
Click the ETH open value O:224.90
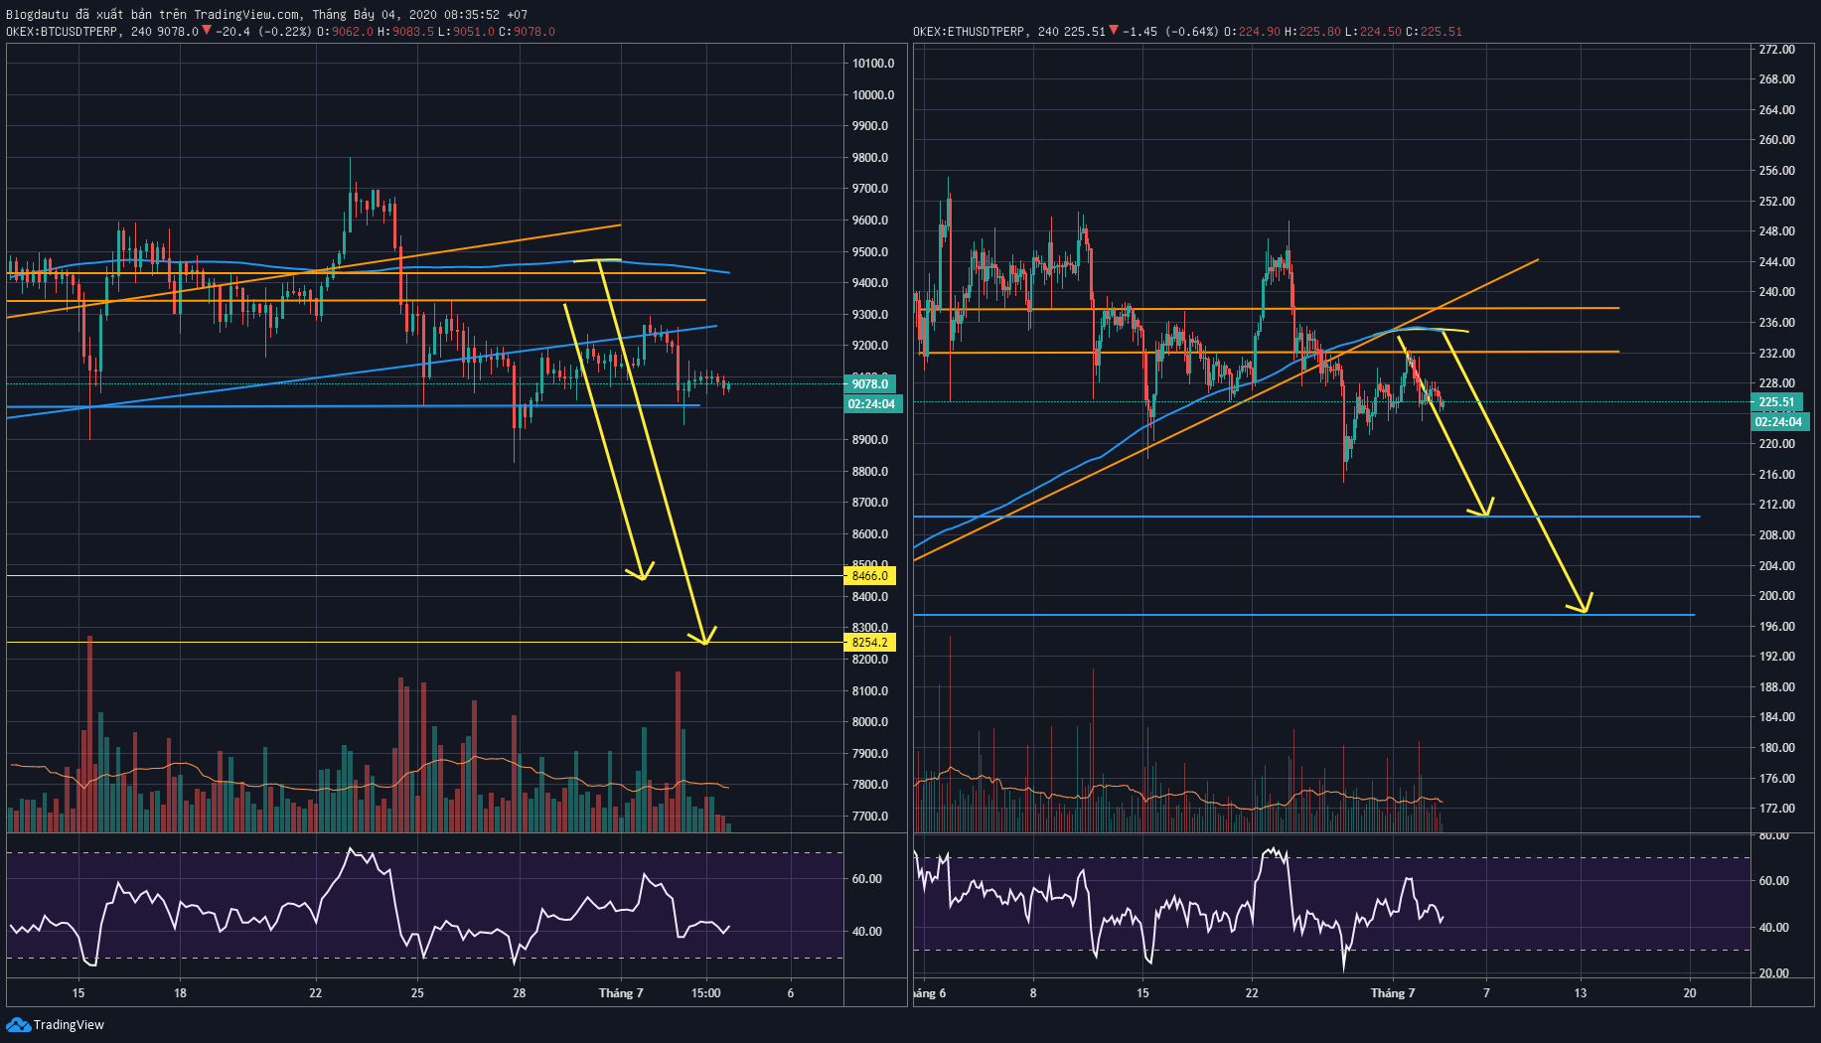coord(1253,32)
